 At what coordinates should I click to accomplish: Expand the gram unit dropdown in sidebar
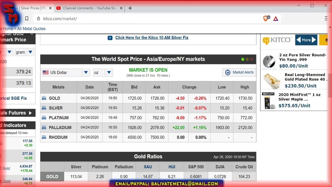30,52
